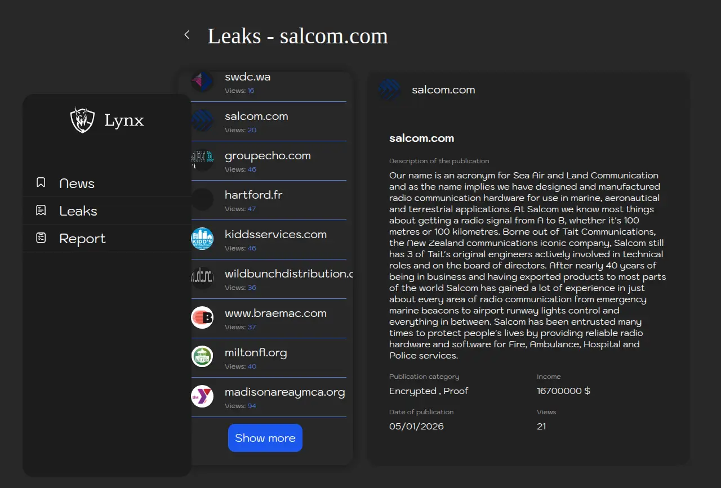The height and width of the screenshot is (488, 721).
Task: Open the News menu item
Action: coord(77,183)
